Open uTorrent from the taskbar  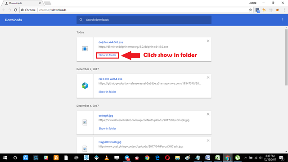(238, 158)
